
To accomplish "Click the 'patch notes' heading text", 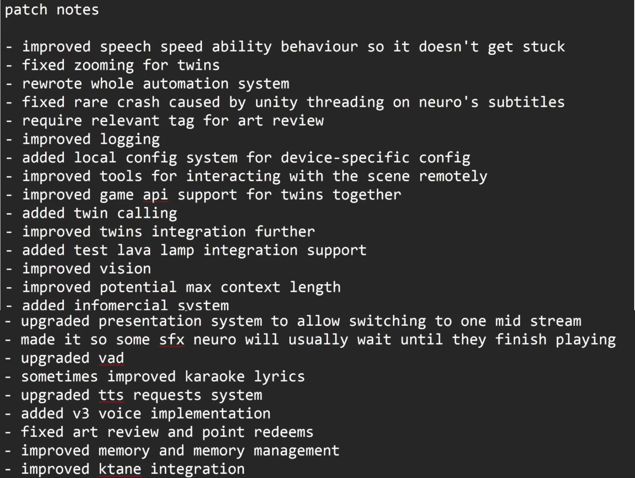I will point(52,10).
